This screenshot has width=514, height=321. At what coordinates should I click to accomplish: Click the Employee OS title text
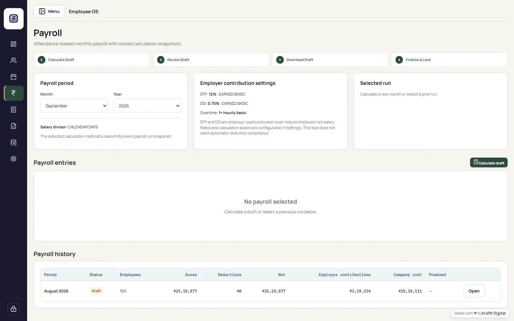tap(84, 11)
